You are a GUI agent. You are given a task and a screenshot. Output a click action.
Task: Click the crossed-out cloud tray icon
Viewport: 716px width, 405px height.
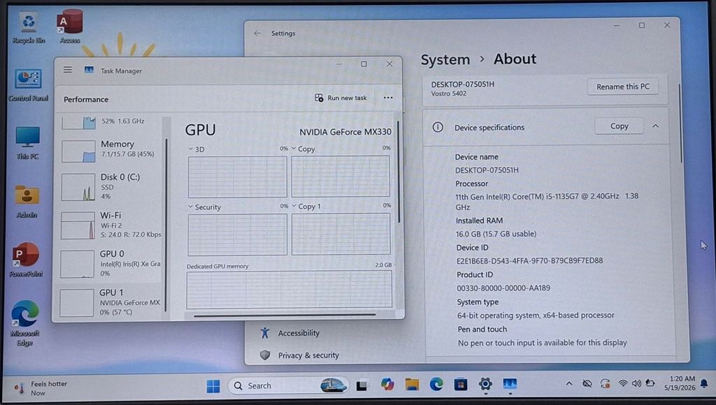coord(587,384)
